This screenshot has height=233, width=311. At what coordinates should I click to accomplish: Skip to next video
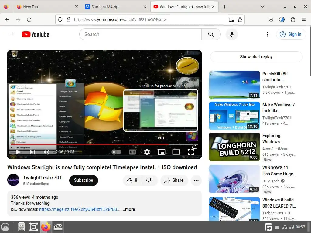32,152
